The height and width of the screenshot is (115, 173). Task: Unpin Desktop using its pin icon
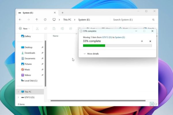click(42, 47)
